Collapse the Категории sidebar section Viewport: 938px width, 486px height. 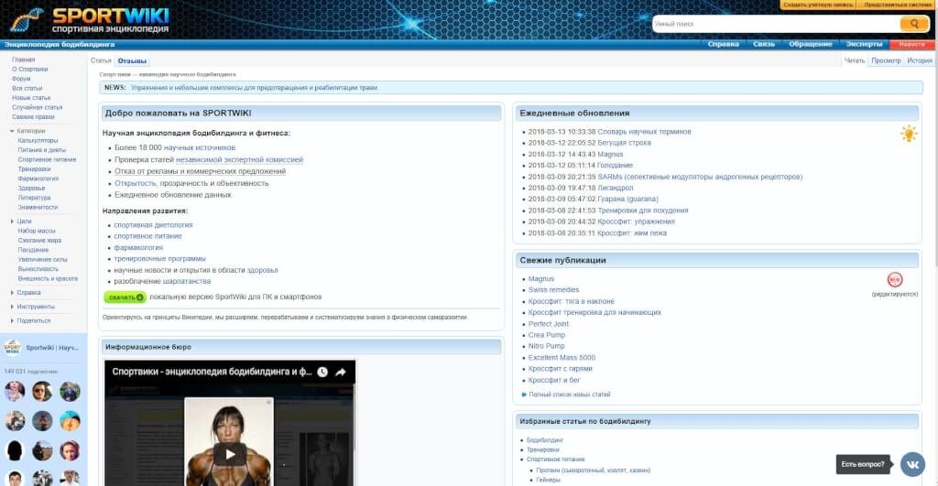(x=12, y=131)
